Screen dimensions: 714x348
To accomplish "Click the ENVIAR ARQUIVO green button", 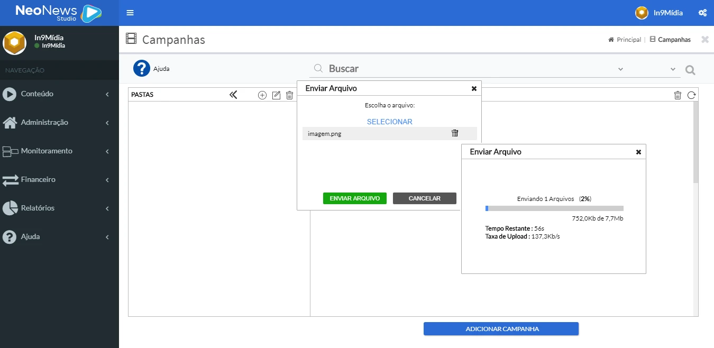I will 355,198.
